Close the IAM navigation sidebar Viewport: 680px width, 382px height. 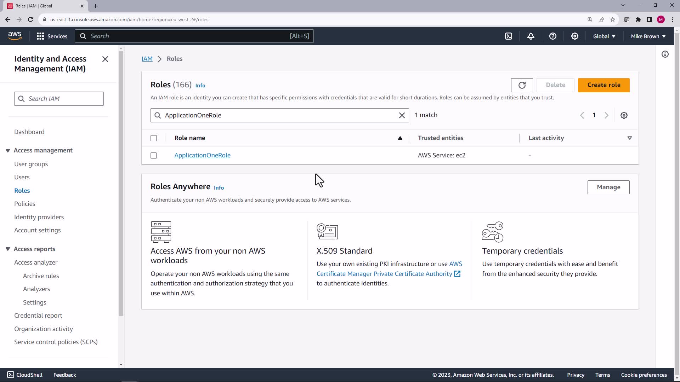coord(105,59)
